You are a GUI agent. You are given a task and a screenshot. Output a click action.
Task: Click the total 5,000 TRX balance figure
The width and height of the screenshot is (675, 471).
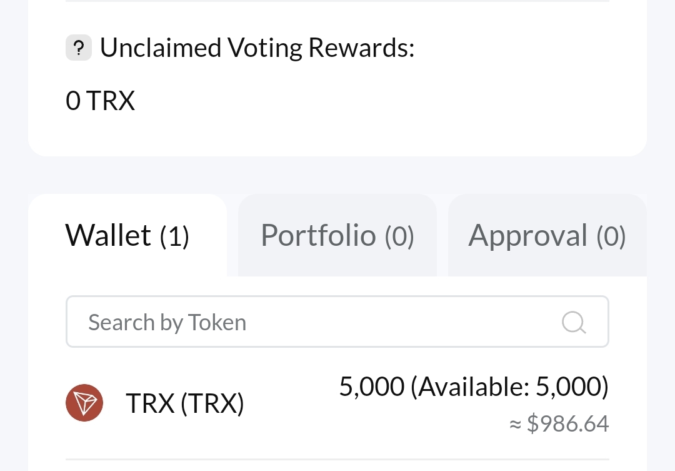371,387
